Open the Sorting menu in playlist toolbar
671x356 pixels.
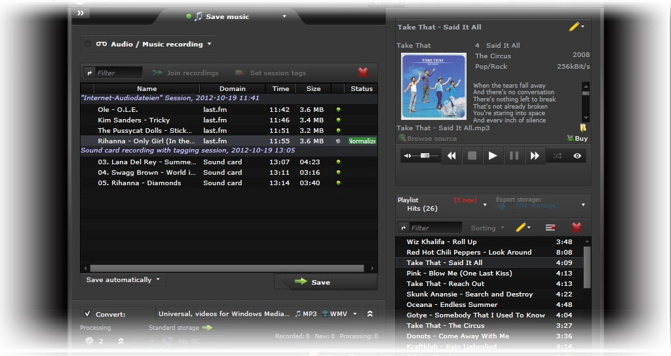coord(488,228)
